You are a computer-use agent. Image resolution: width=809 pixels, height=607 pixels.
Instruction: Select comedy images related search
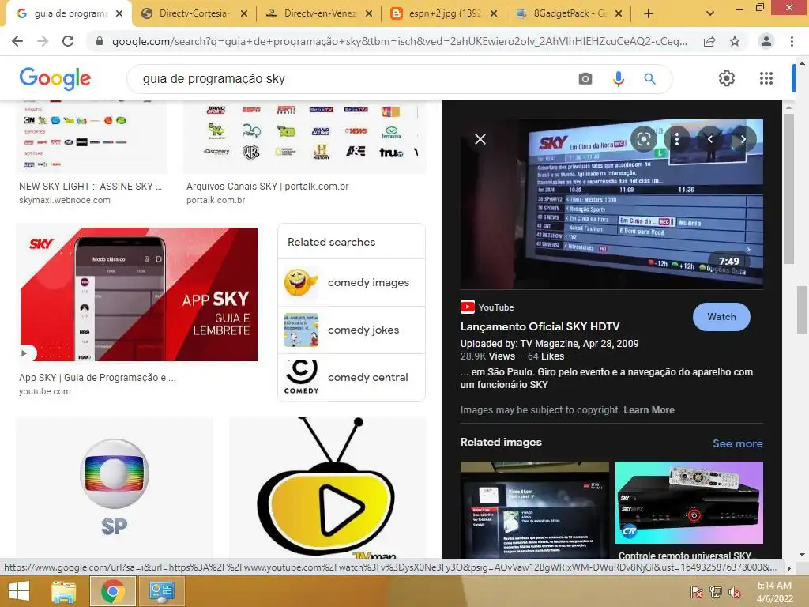352,282
